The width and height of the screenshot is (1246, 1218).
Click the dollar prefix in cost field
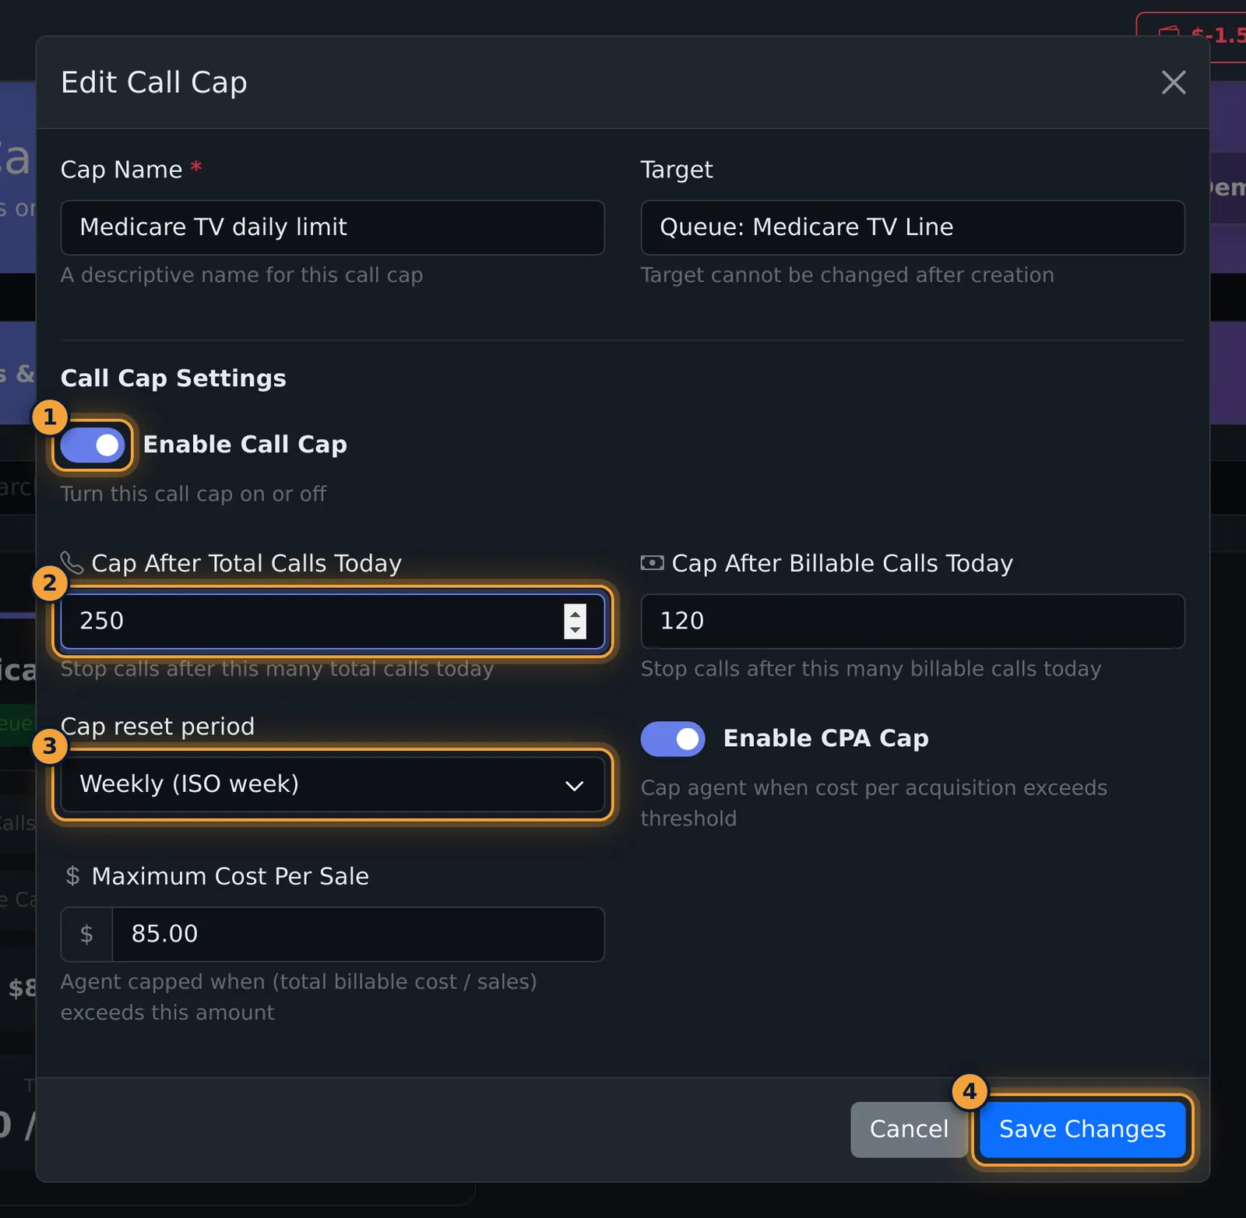tap(87, 934)
